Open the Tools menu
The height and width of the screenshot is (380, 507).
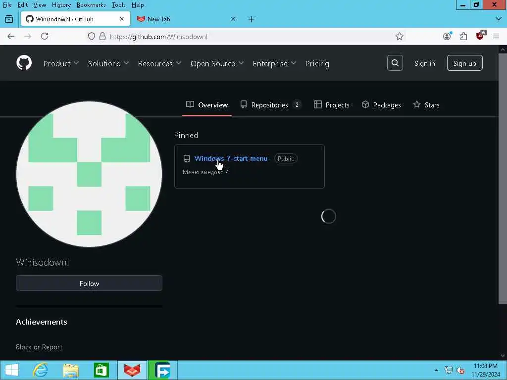click(118, 5)
